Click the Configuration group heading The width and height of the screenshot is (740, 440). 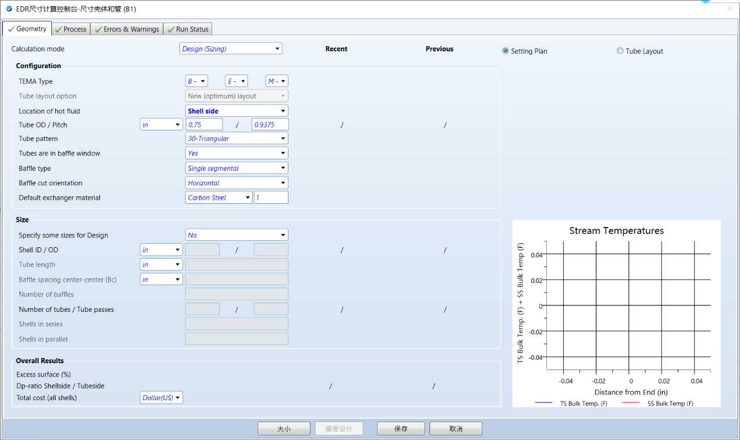38,66
